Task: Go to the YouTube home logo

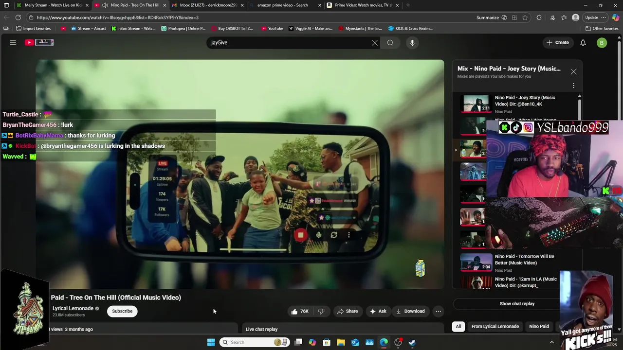Action: (39, 43)
